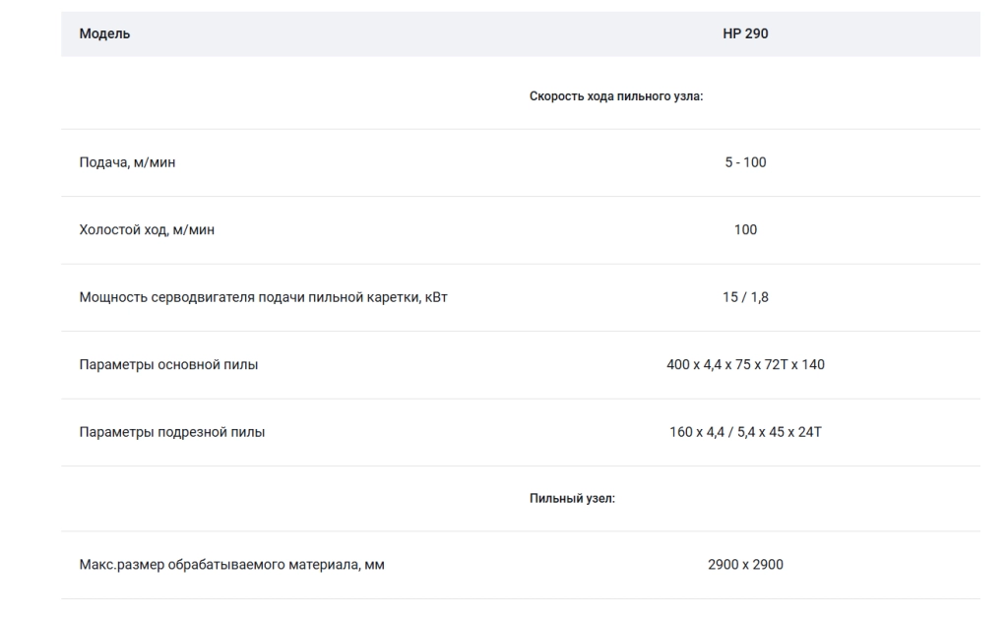The width and height of the screenshot is (1008, 619).
Task: Select the "Подача, м/мин" row label
Action: [x=127, y=162]
